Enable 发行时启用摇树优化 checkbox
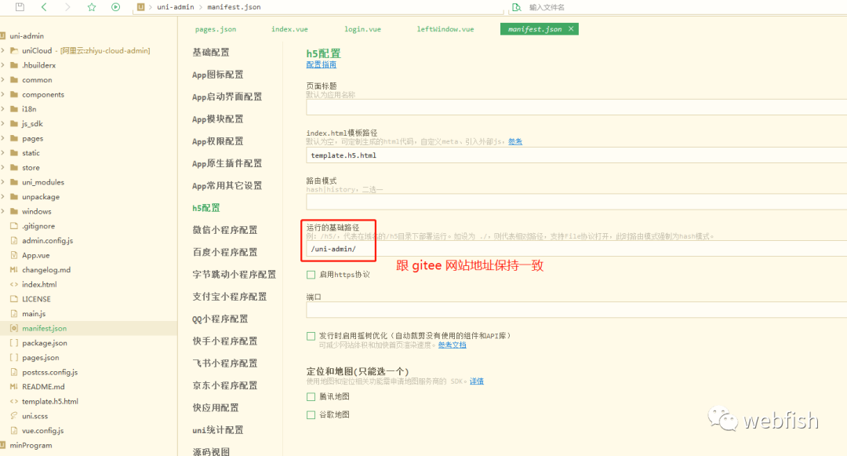 [x=311, y=336]
